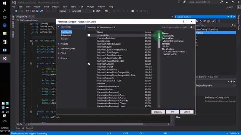Click Publish in the status bar
This screenshot has width=241, height=135.
233,133
